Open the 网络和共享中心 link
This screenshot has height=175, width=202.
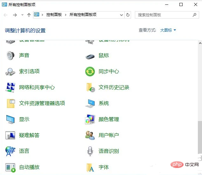click(37, 87)
